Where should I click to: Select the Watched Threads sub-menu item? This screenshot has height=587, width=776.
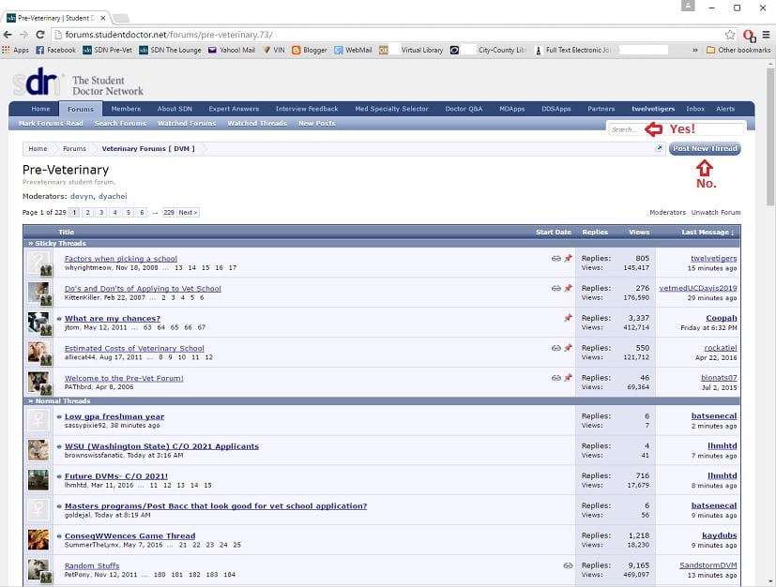tap(256, 123)
